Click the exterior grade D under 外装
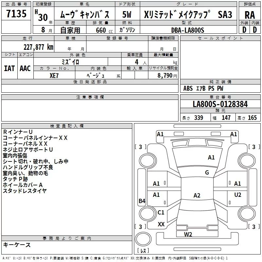Viewport: 262px width, 262px height. tap(244, 30)
